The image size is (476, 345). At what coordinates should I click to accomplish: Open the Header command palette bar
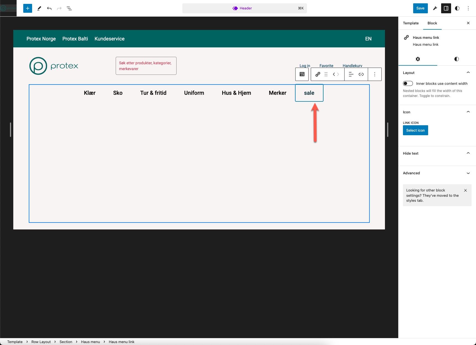(x=245, y=8)
